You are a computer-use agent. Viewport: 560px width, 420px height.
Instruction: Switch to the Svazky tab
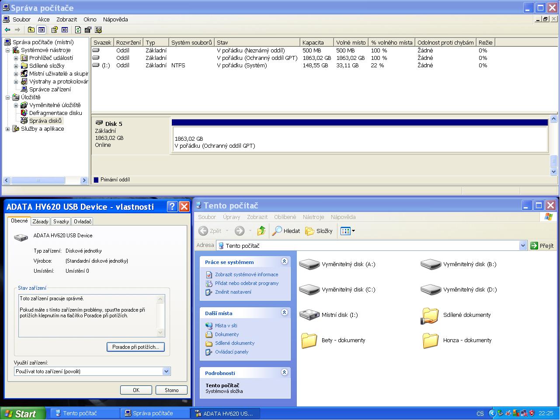tap(61, 222)
